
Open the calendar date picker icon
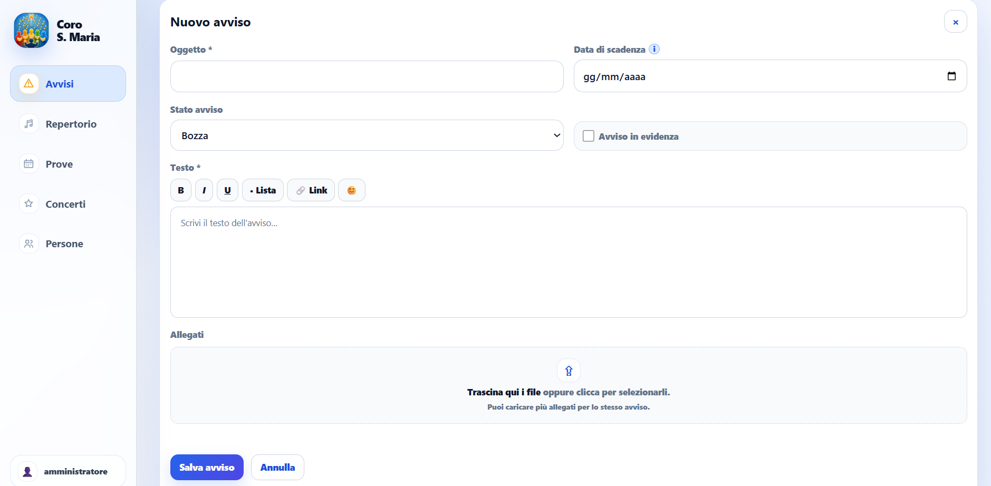pyautogui.click(x=951, y=76)
